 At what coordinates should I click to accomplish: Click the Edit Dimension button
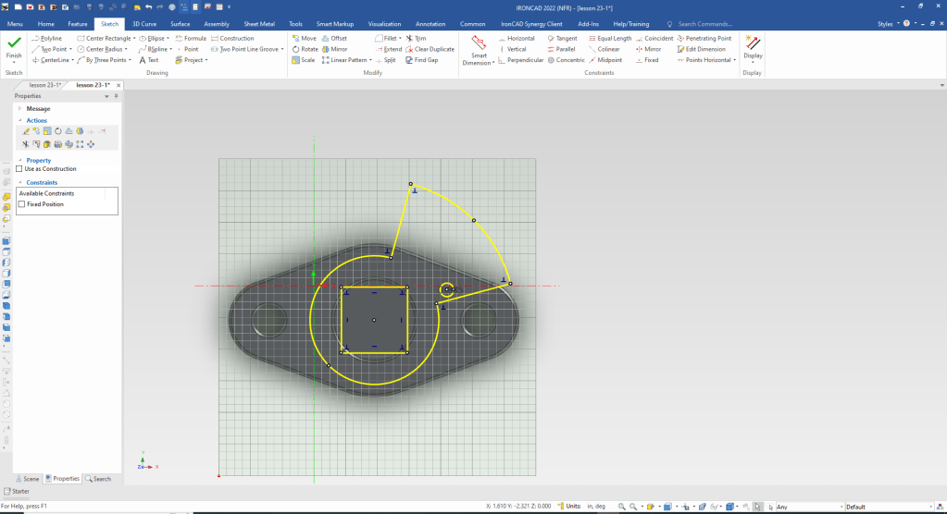(x=705, y=49)
